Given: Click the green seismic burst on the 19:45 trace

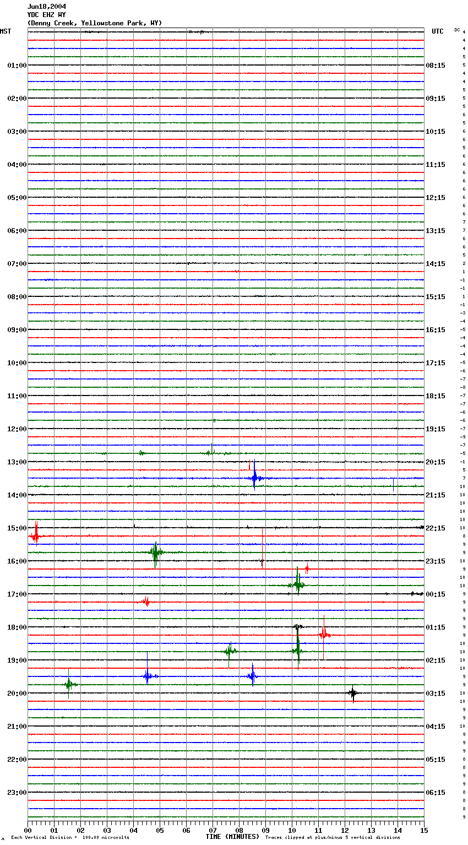Looking at the screenshot, I should [69, 684].
